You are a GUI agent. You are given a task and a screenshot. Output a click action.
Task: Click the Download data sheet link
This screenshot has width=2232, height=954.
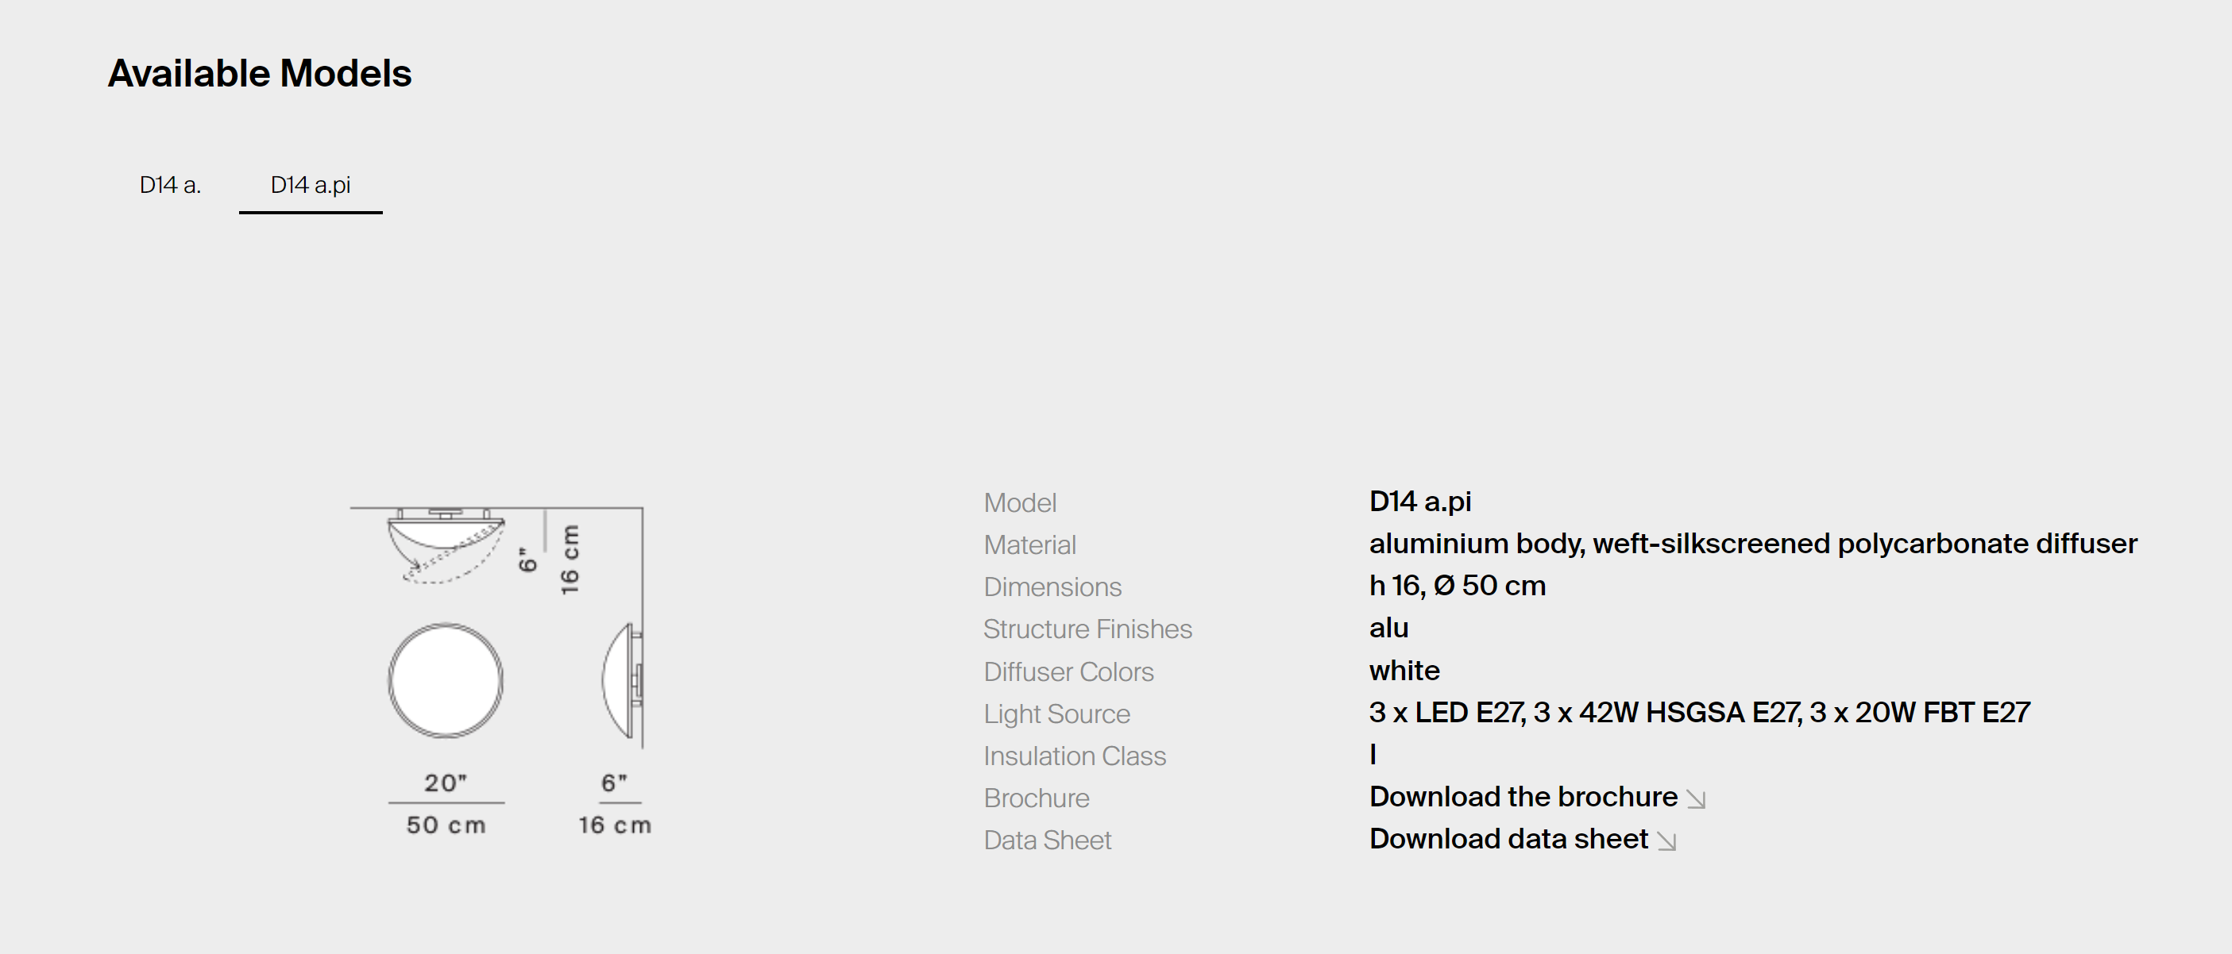(x=1508, y=839)
